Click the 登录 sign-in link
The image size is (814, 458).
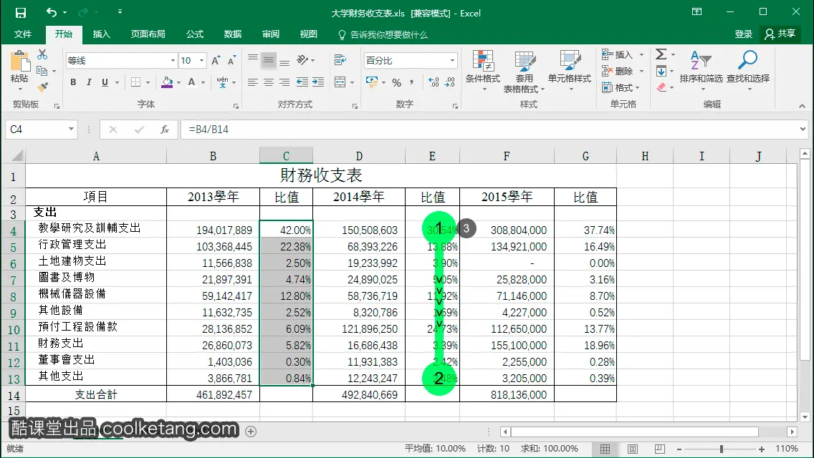[x=743, y=34]
